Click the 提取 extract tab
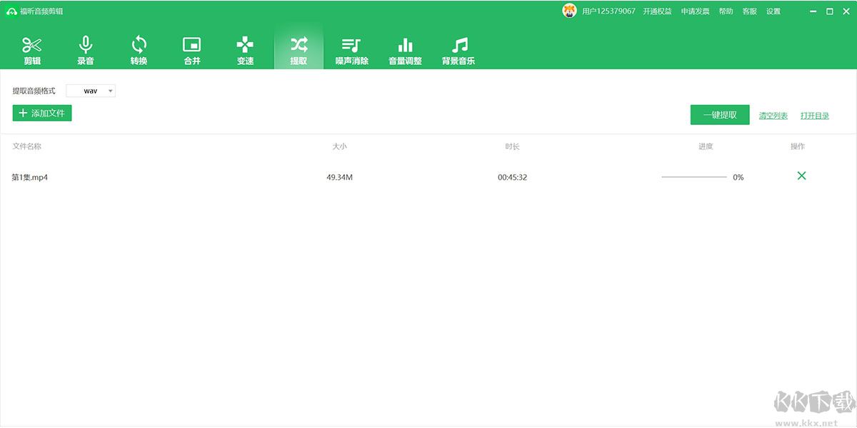The image size is (857, 428). point(299,50)
